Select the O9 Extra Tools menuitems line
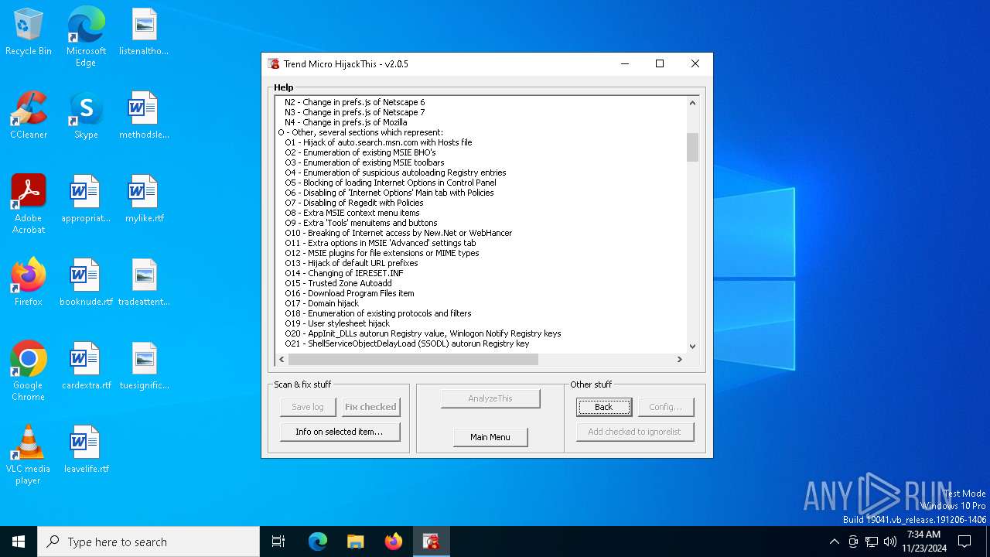This screenshot has width=990, height=557. [x=361, y=223]
